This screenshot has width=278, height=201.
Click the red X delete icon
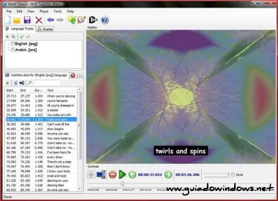[39, 20]
